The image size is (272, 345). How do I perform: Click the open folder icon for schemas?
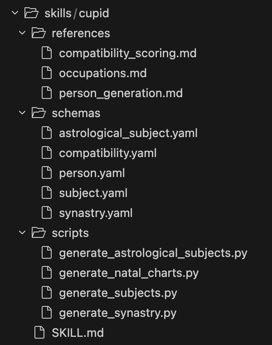click(x=39, y=113)
